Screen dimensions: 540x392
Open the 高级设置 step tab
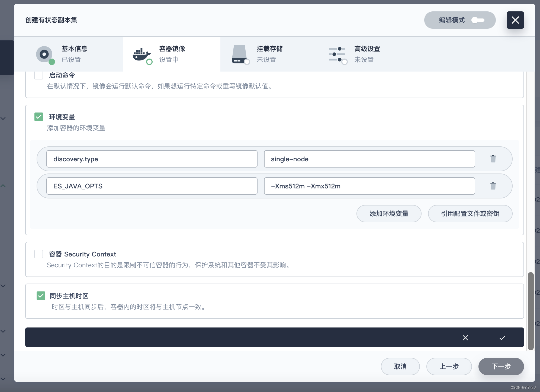coord(367,54)
